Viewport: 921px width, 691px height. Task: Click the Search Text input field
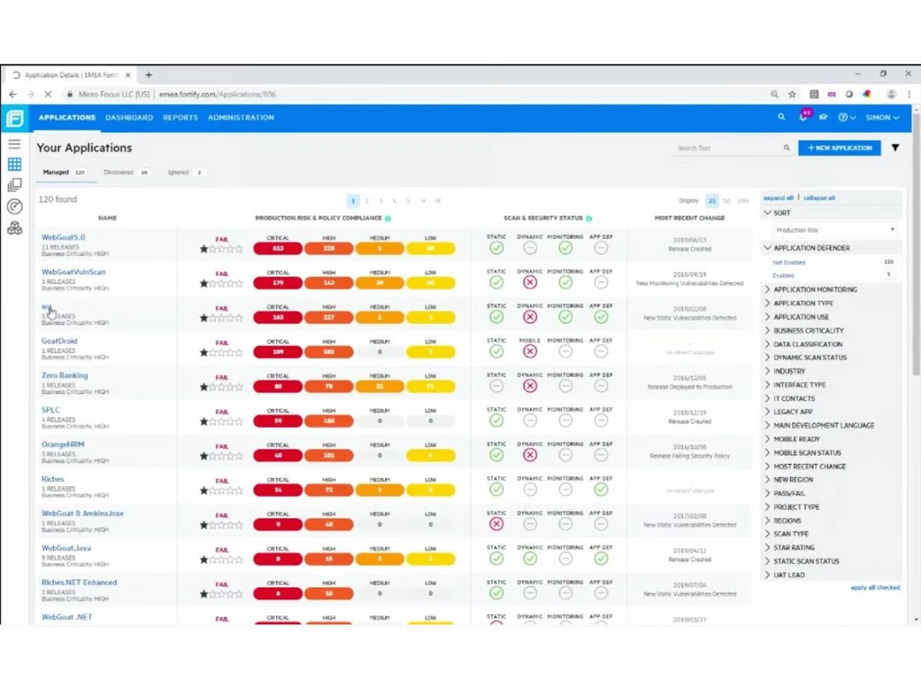(x=727, y=148)
